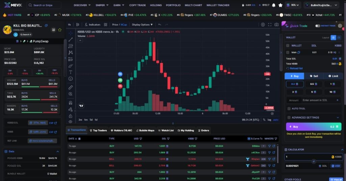The image size is (346, 181).
Task: Switch chart to fullscreen mode
Action: click(x=270, y=25)
